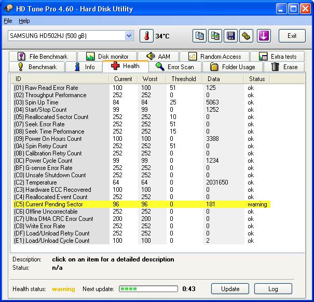This screenshot has height=302, width=314.
Task: Click the Current column header
Action: click(123, 79)
